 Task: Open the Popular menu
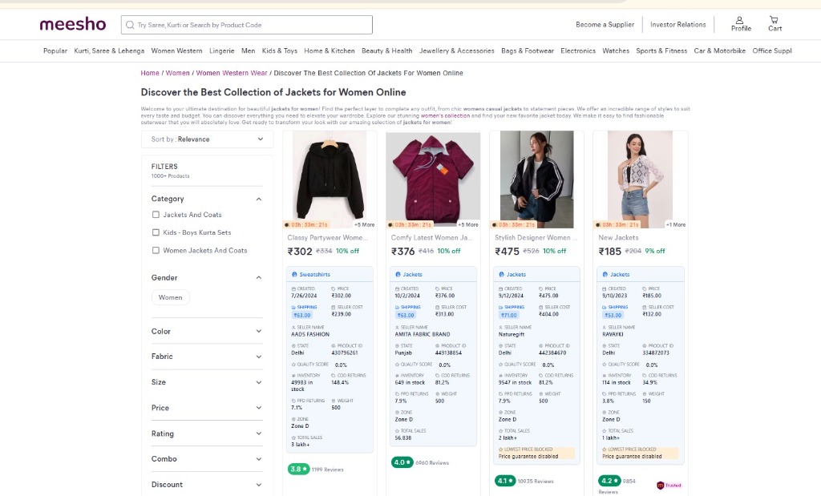[x=55, y=50]
